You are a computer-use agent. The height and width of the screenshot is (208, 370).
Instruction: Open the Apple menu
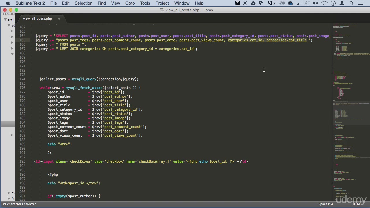8,3
